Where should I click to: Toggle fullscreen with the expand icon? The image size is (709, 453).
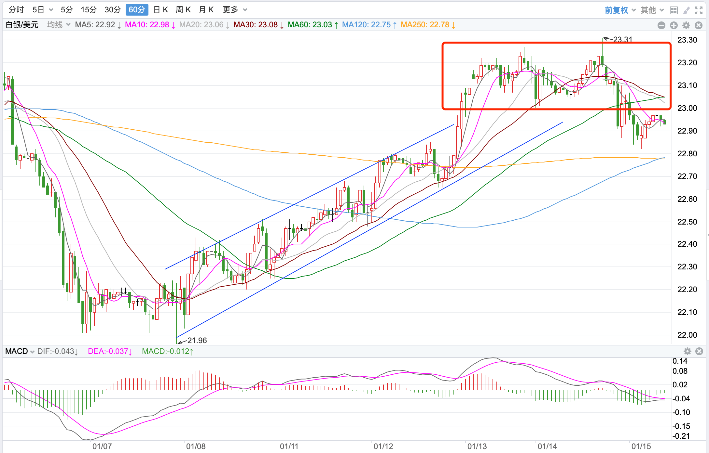[x=699, y=11]
